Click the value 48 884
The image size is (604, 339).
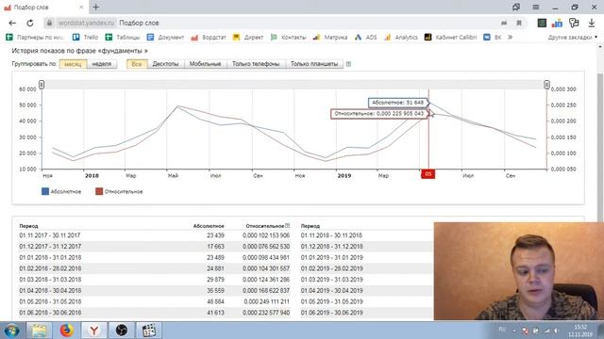tap(216, 301)
